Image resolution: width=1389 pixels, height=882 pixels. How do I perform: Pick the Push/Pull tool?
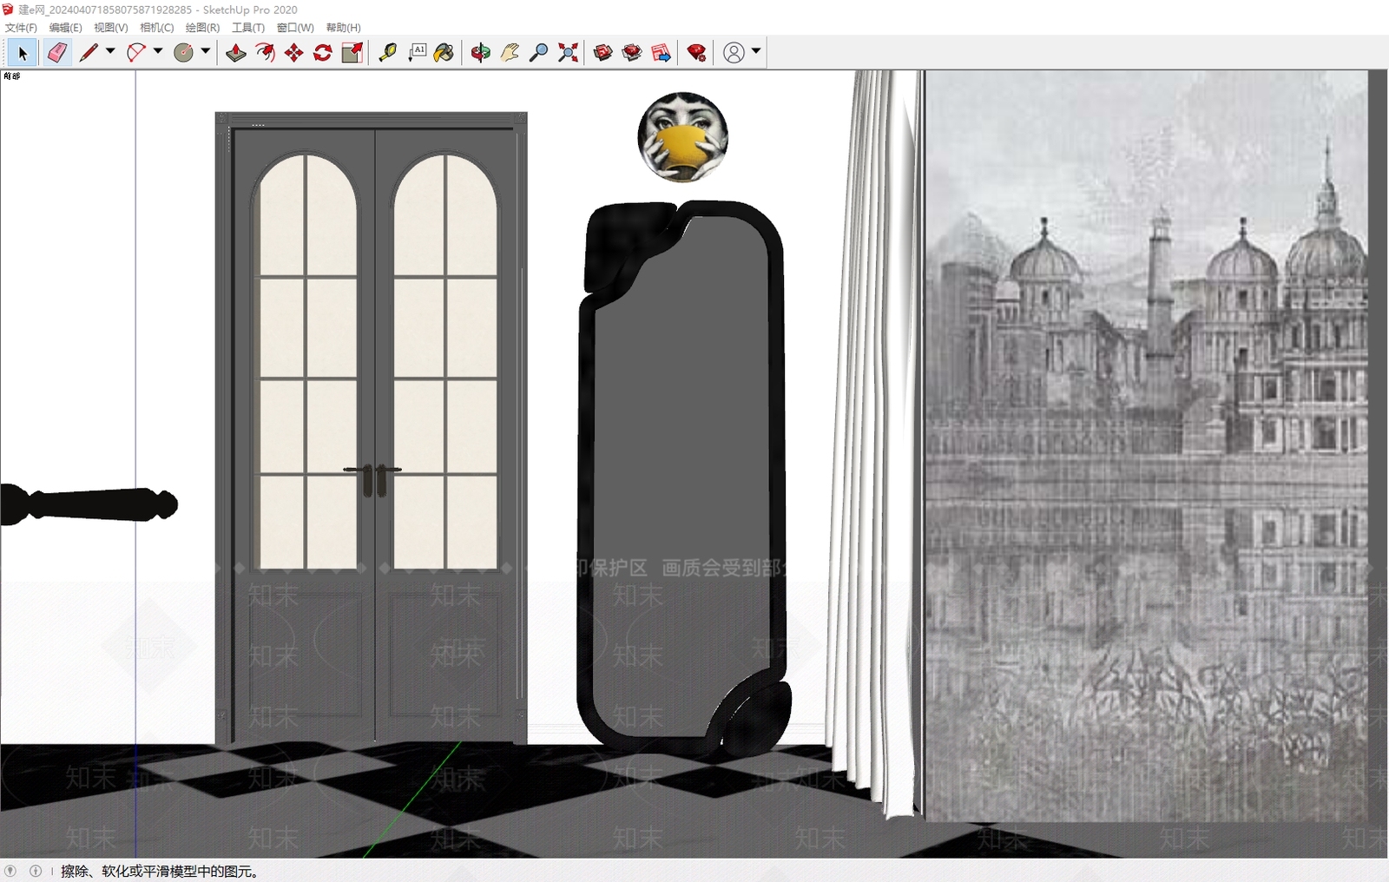pyautogui.click(x=235, y=53)
